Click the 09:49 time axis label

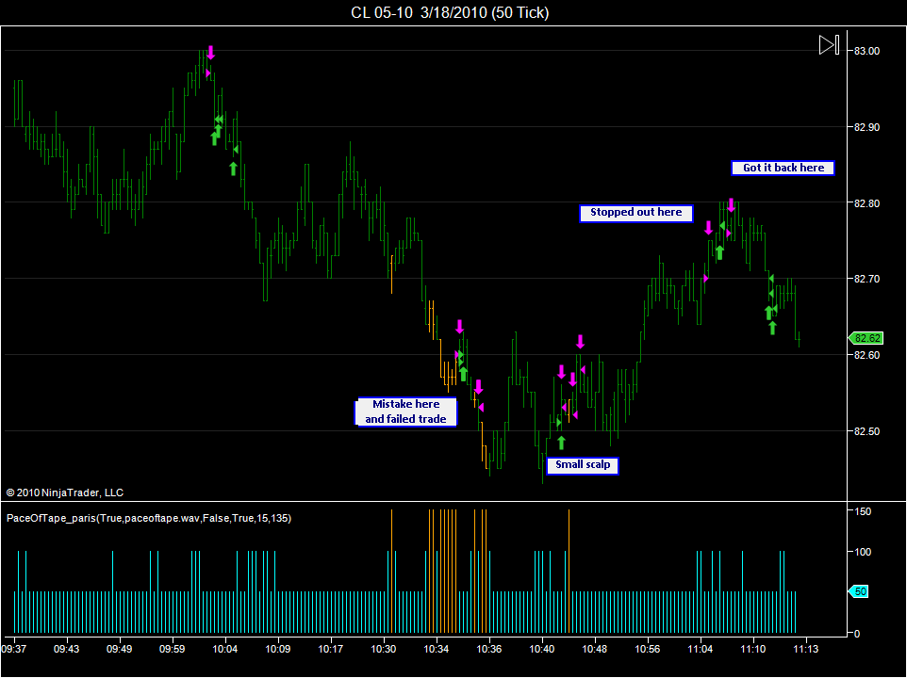[119, 649]
